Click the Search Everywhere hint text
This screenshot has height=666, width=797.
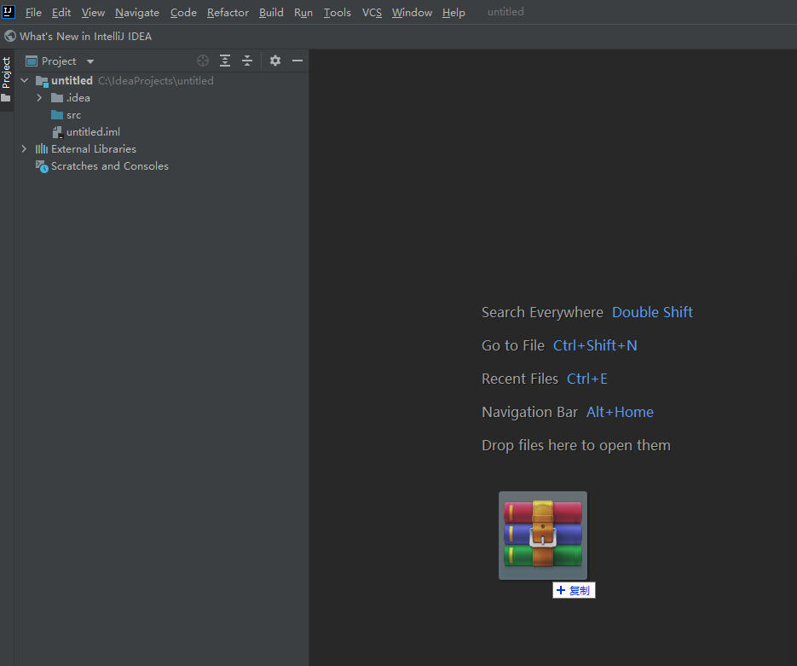(x=542, y=312)
